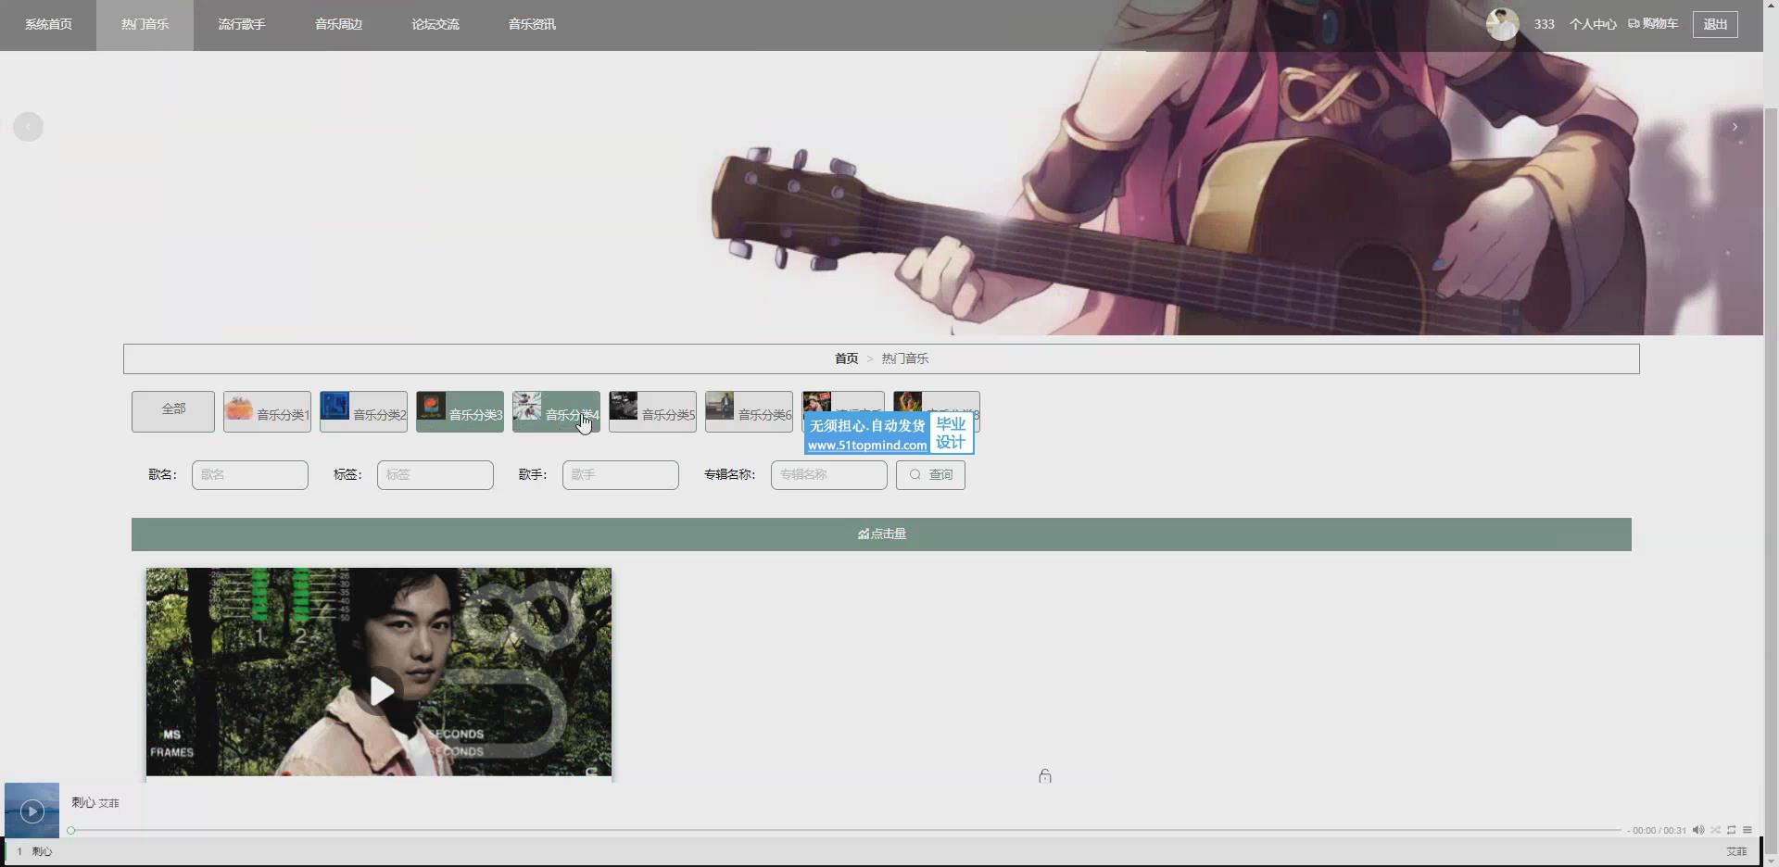Screen dimensions: 1779x867
Task: Select the 音乐分类4 category
Action: tap(556, 411)
